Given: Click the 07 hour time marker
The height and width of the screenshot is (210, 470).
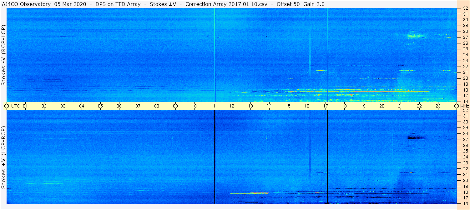Looking at the screenshot, I should point(138,106).
